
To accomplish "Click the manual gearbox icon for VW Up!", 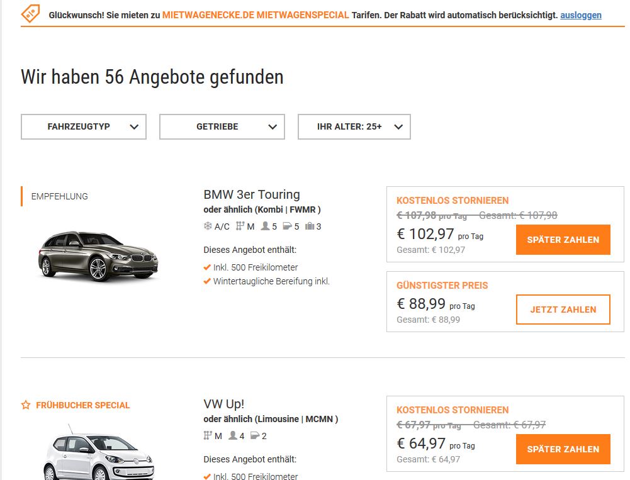I will pyautogui.click(x=208, y=435).
